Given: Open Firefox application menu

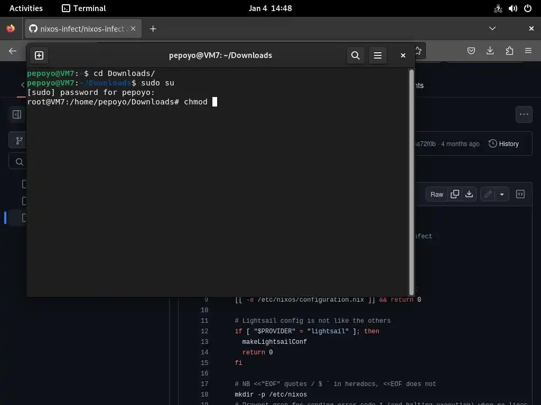Looking at the screenshot, I should [528, 51].
